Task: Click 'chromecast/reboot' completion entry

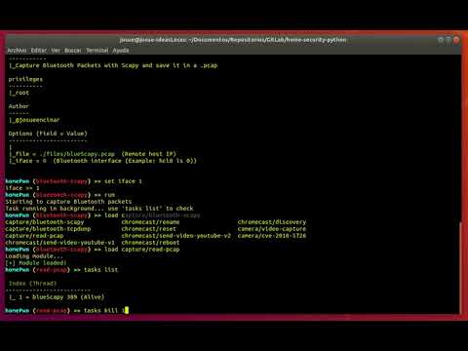Action: (150, 243)
